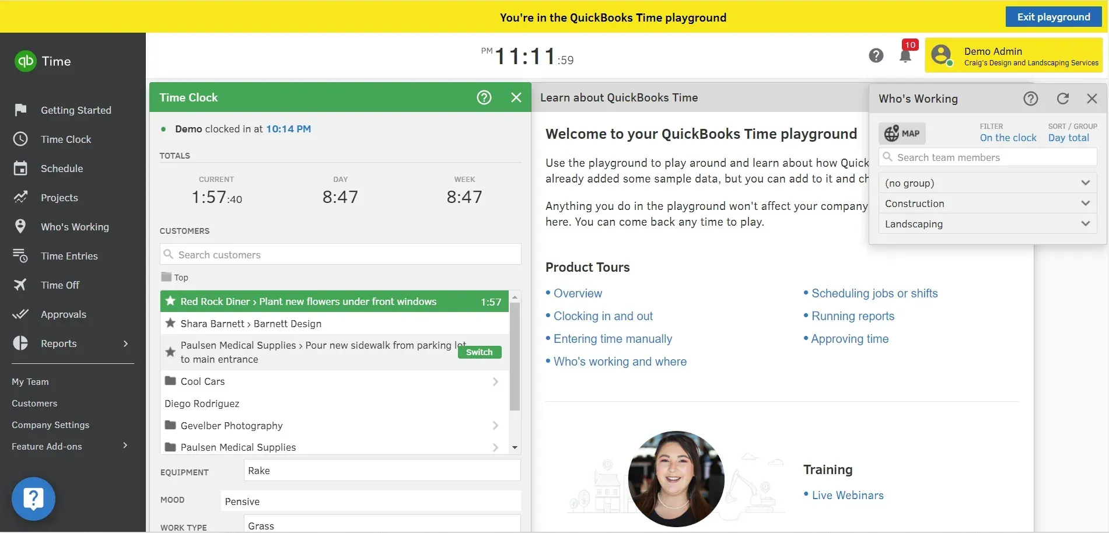Open the Overview product tour
1109x533 pixels.
pyautogui.click(x=578, y=293)
